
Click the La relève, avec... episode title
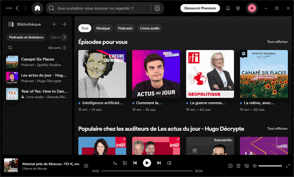(259, 103)
